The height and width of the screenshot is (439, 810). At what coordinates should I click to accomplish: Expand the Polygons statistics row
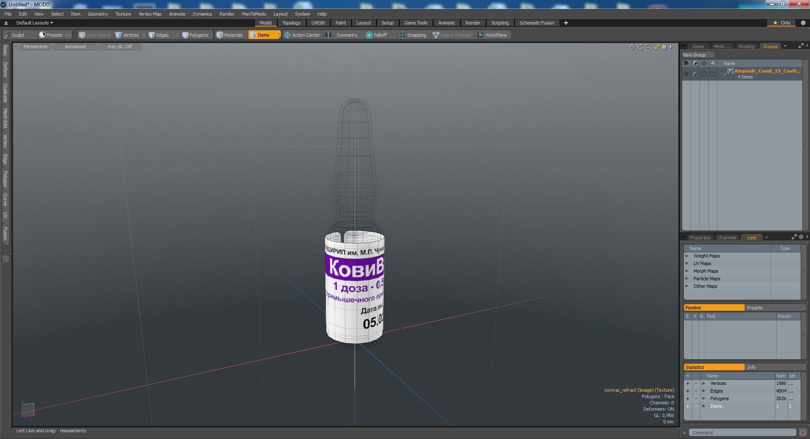pos(704,398)
